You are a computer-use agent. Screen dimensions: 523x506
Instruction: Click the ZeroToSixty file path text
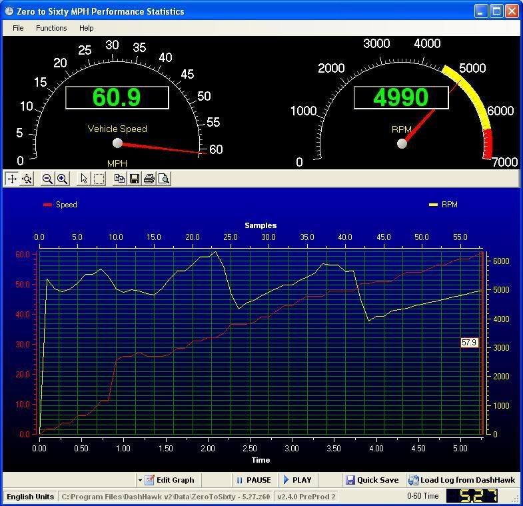coord(166,497)
